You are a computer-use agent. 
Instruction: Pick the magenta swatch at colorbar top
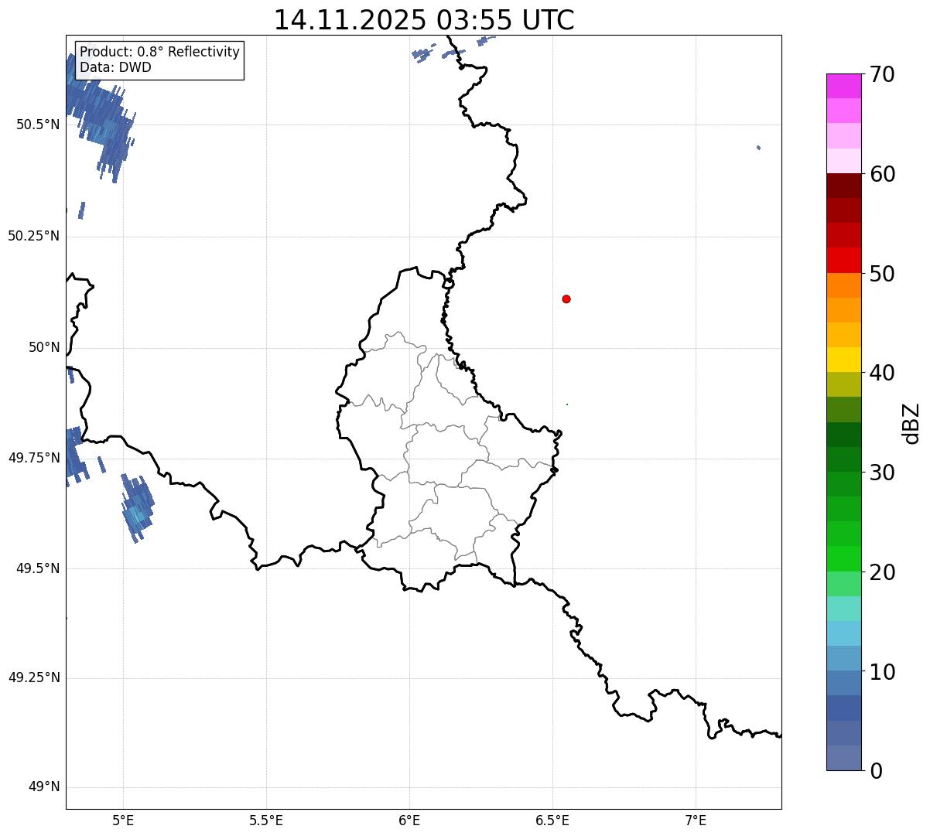[843, 86]
